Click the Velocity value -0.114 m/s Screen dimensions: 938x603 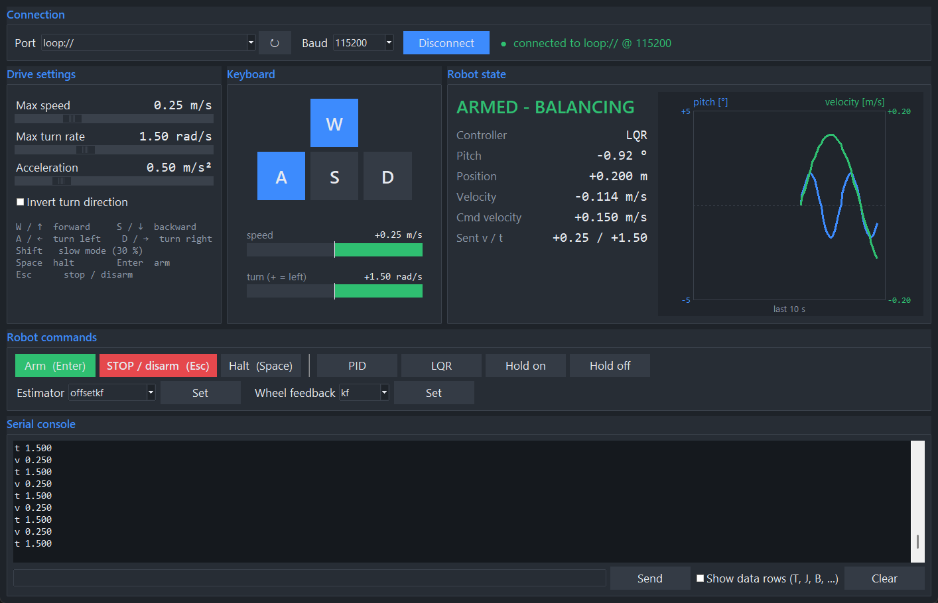pyautogui.click(x=611, y=197)
